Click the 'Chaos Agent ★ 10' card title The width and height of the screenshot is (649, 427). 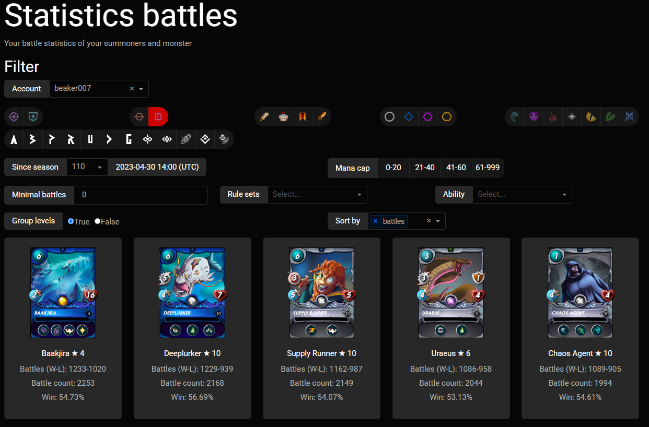pyautogui.click(x=580, y=353)
